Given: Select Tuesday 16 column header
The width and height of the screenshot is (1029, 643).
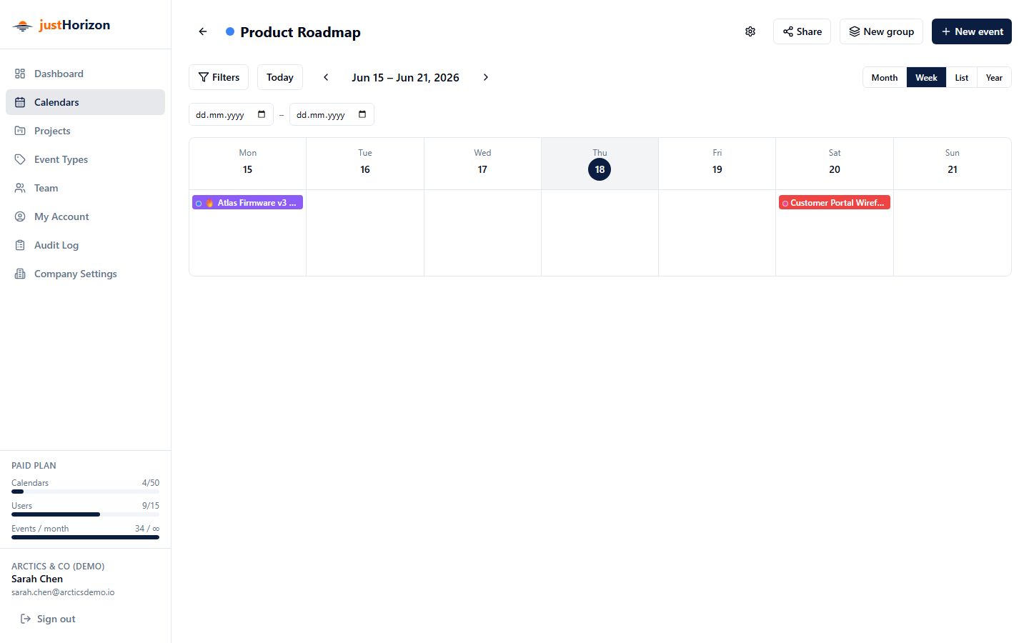Looking at the screenshot, I should pyautogui.click(x=365, y=164).
